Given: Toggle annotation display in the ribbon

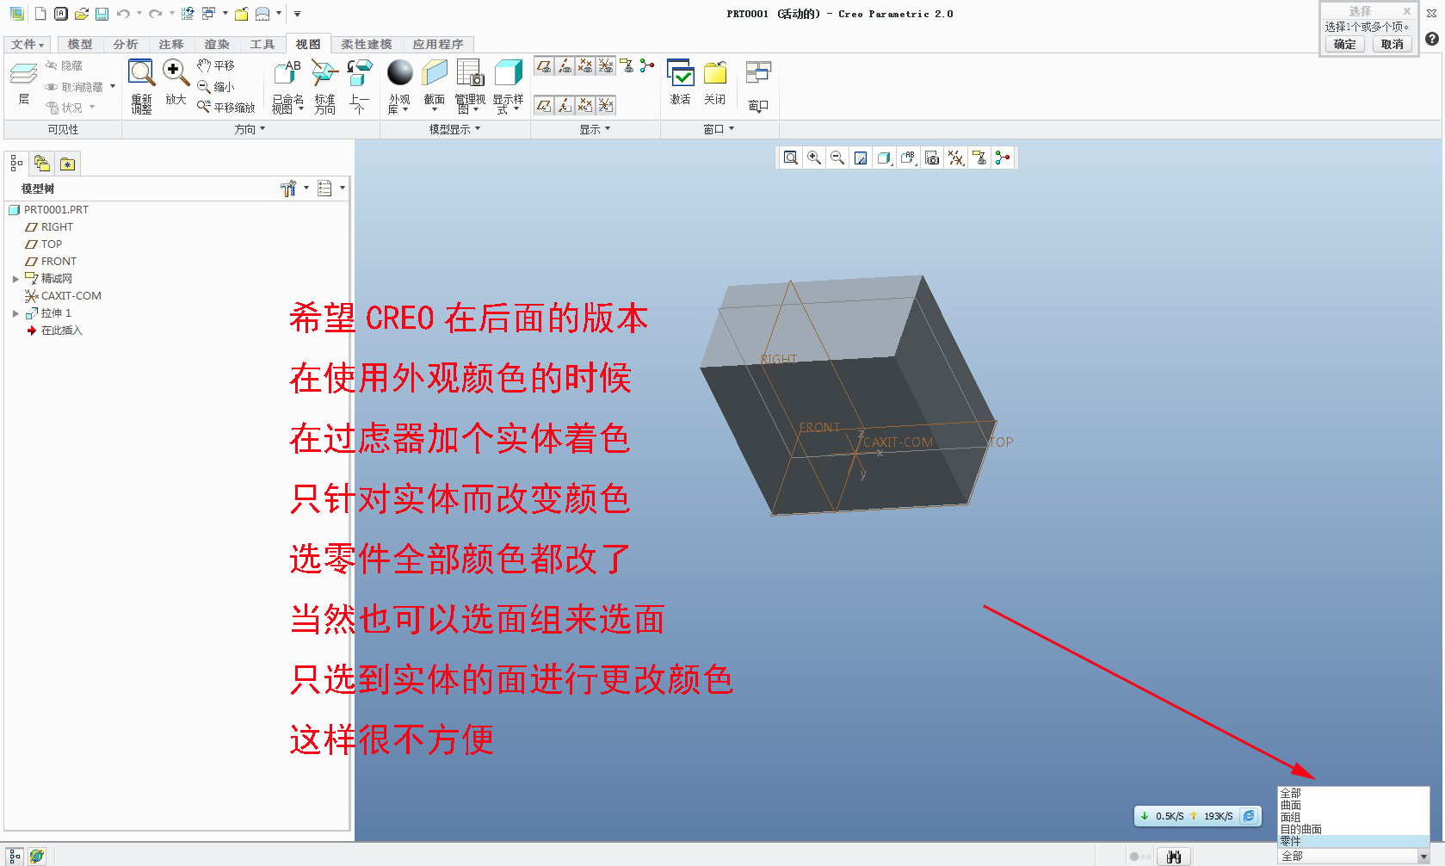Looking at the screenshot, I should click(627, 66).
